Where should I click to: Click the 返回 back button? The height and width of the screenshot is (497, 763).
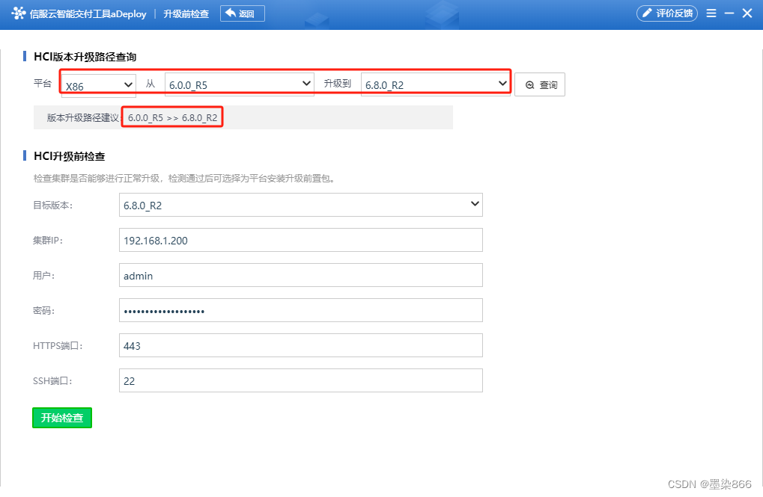point(243,13)
